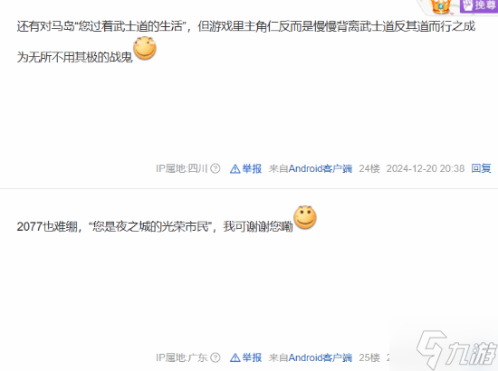Click the smiley emoji after 战鬼
498x371 pixels.
tap(145, 48)
